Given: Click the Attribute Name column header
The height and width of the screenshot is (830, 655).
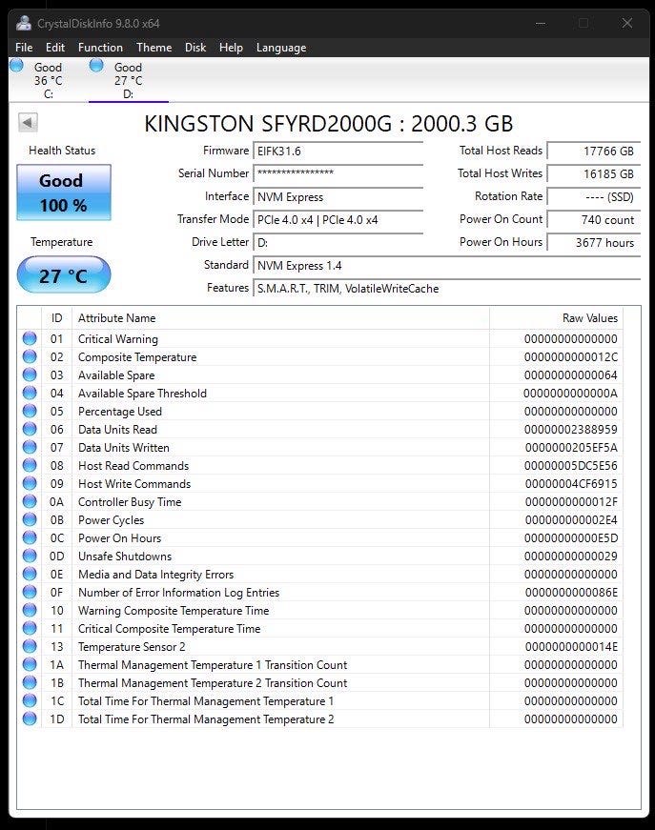Looking at the screenshot, I should click(x=280, y=317).
